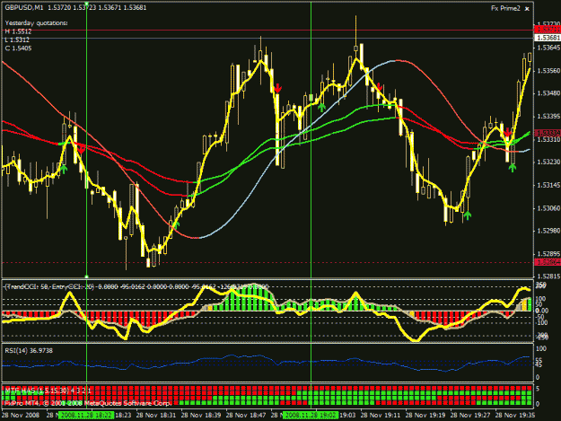Click the FxPro MT4 MetaQuotes copyright text

click(88, 403)
